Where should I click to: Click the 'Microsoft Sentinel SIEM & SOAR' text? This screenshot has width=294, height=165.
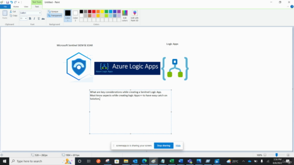tap(75, 45)
